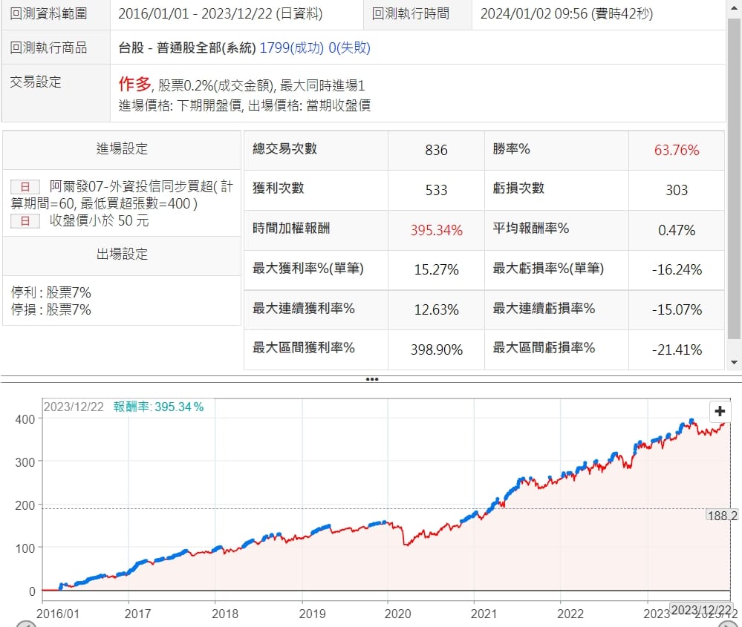Click the 188.2 value label on chart
Screen dimensions: 742x627
point(723,515)
